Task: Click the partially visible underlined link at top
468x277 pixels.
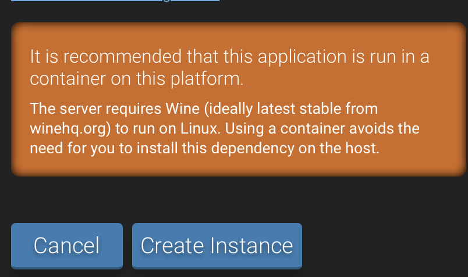Action: click(115, 1)
